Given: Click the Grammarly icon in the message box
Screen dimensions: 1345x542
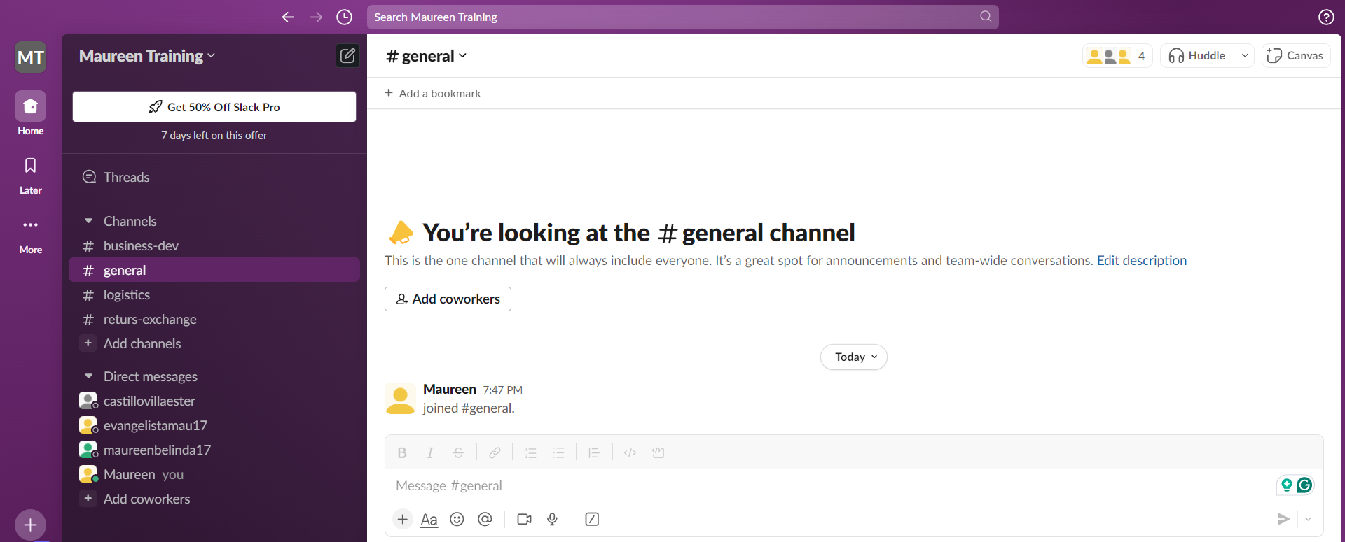Looking at the screenshot, I should pos(1304,485).
